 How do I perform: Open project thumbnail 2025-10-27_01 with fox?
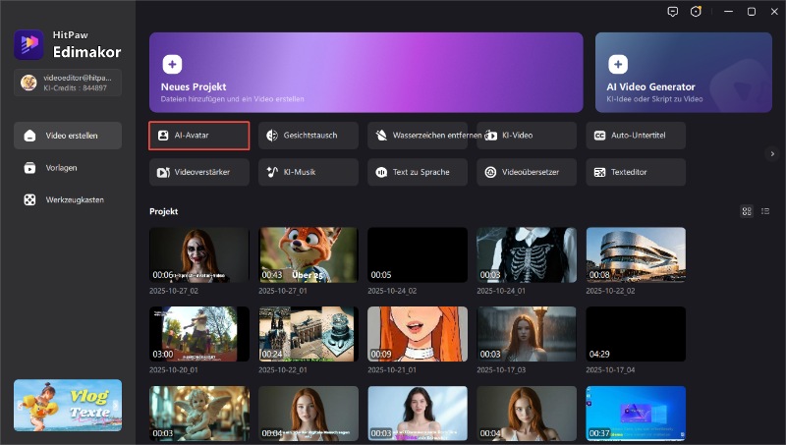(x=309, y=255)
